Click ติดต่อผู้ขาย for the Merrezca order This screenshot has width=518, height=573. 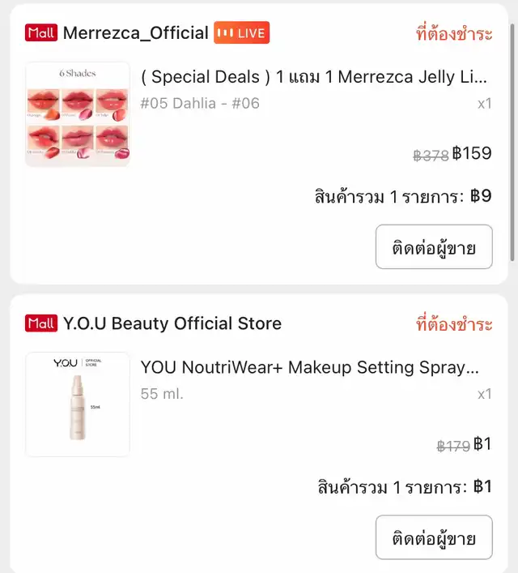pos(434,247)
